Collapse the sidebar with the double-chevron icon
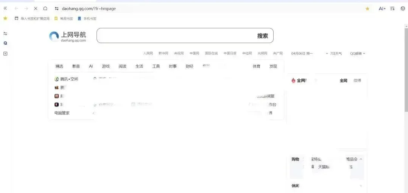Screen dimensions: 408x193 point(5,8)
